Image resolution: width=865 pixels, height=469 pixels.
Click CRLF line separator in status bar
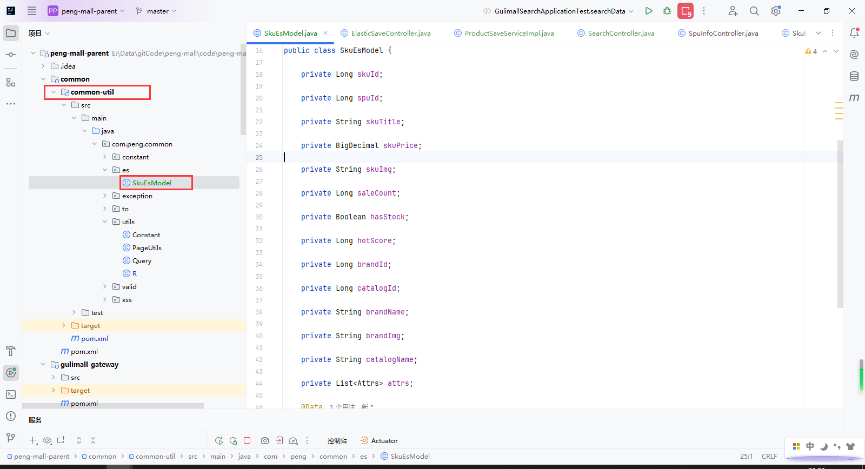coord(769,456)
